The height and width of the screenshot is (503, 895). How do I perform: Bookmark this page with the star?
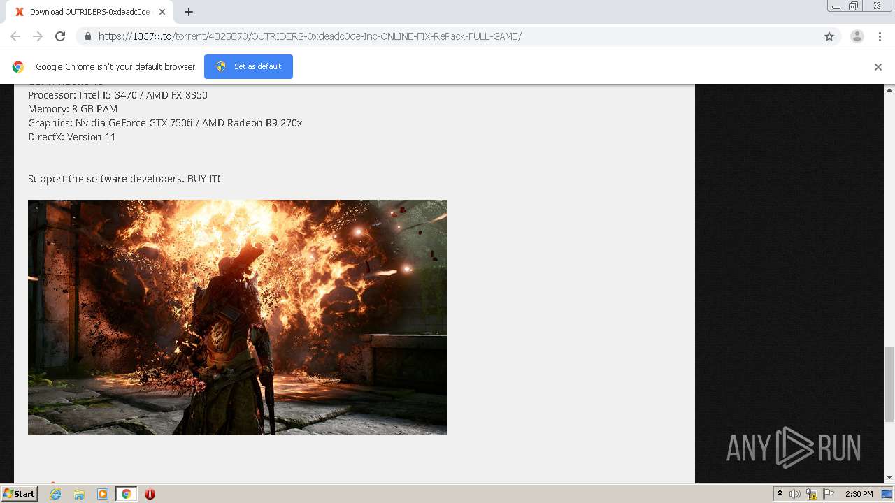(829, 36)
